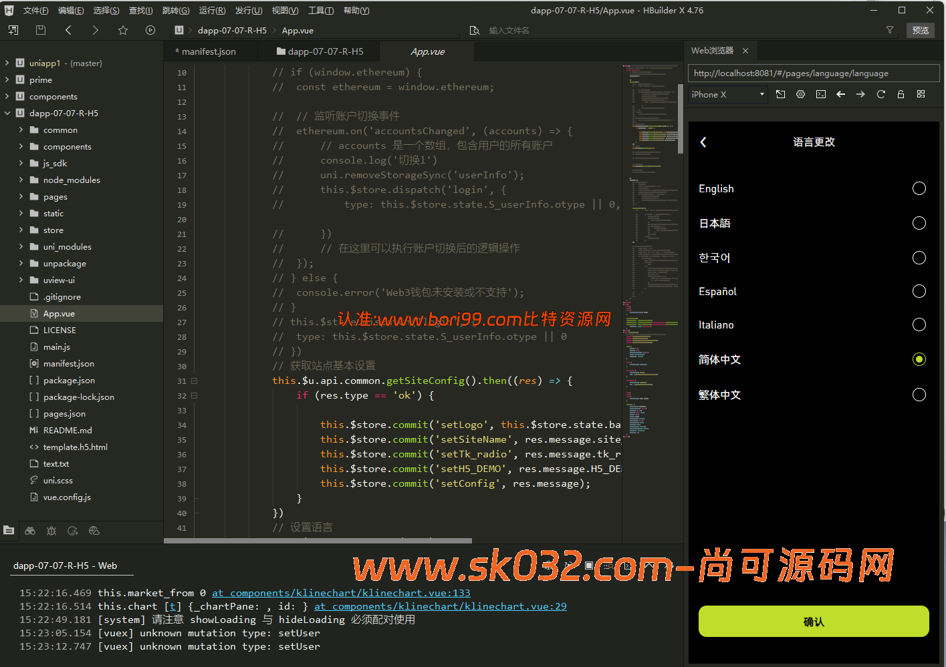Image resolution: width=946 pixels, height=667 pixels.
Task: Expand the pages folder in project tree
Action: pos(21,197)
